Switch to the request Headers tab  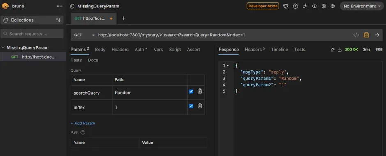(x=120, y=50)
